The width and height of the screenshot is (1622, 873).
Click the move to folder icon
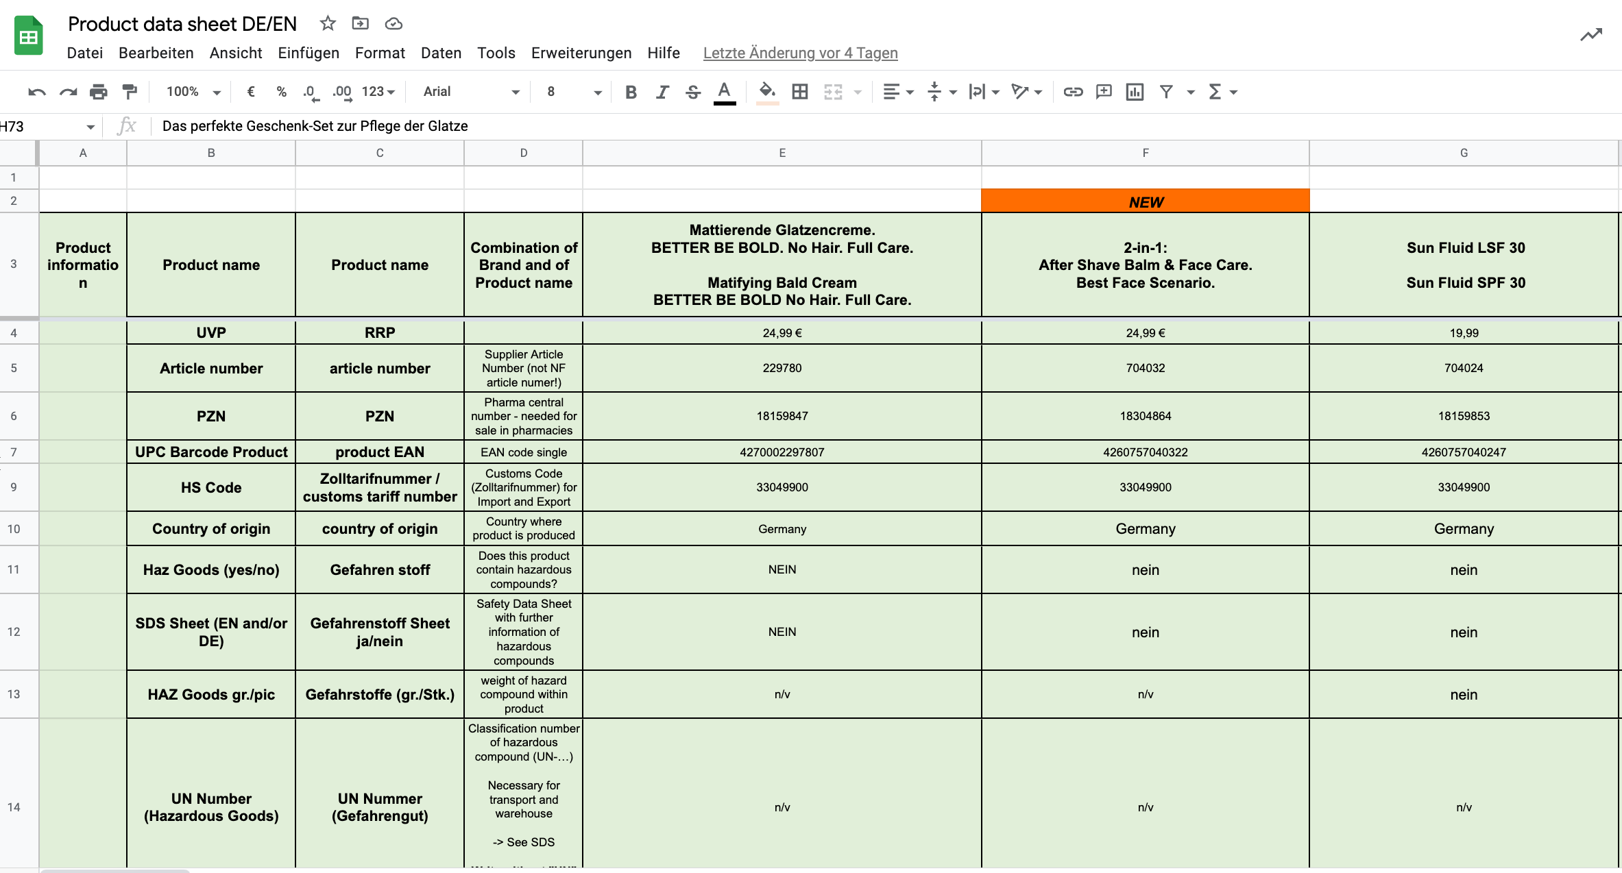(360, 24)
